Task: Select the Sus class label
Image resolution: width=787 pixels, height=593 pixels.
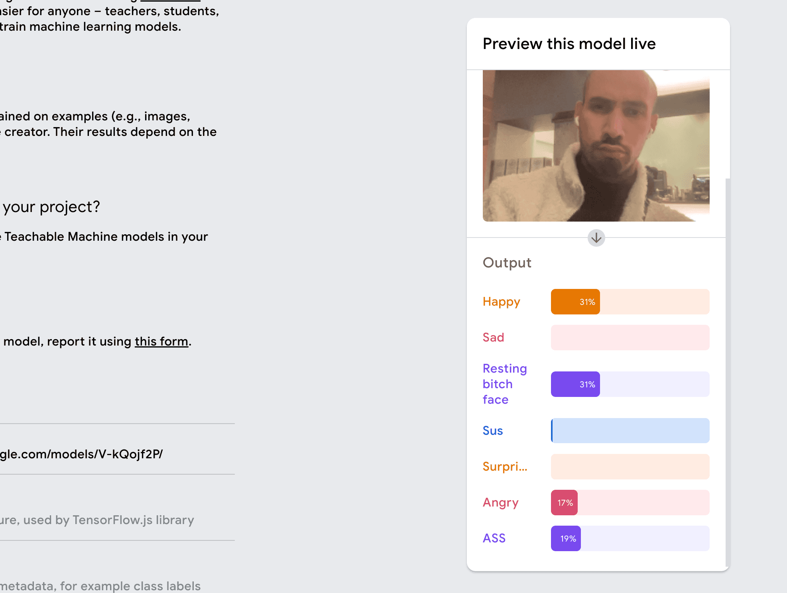Action: tap(492, 430)
